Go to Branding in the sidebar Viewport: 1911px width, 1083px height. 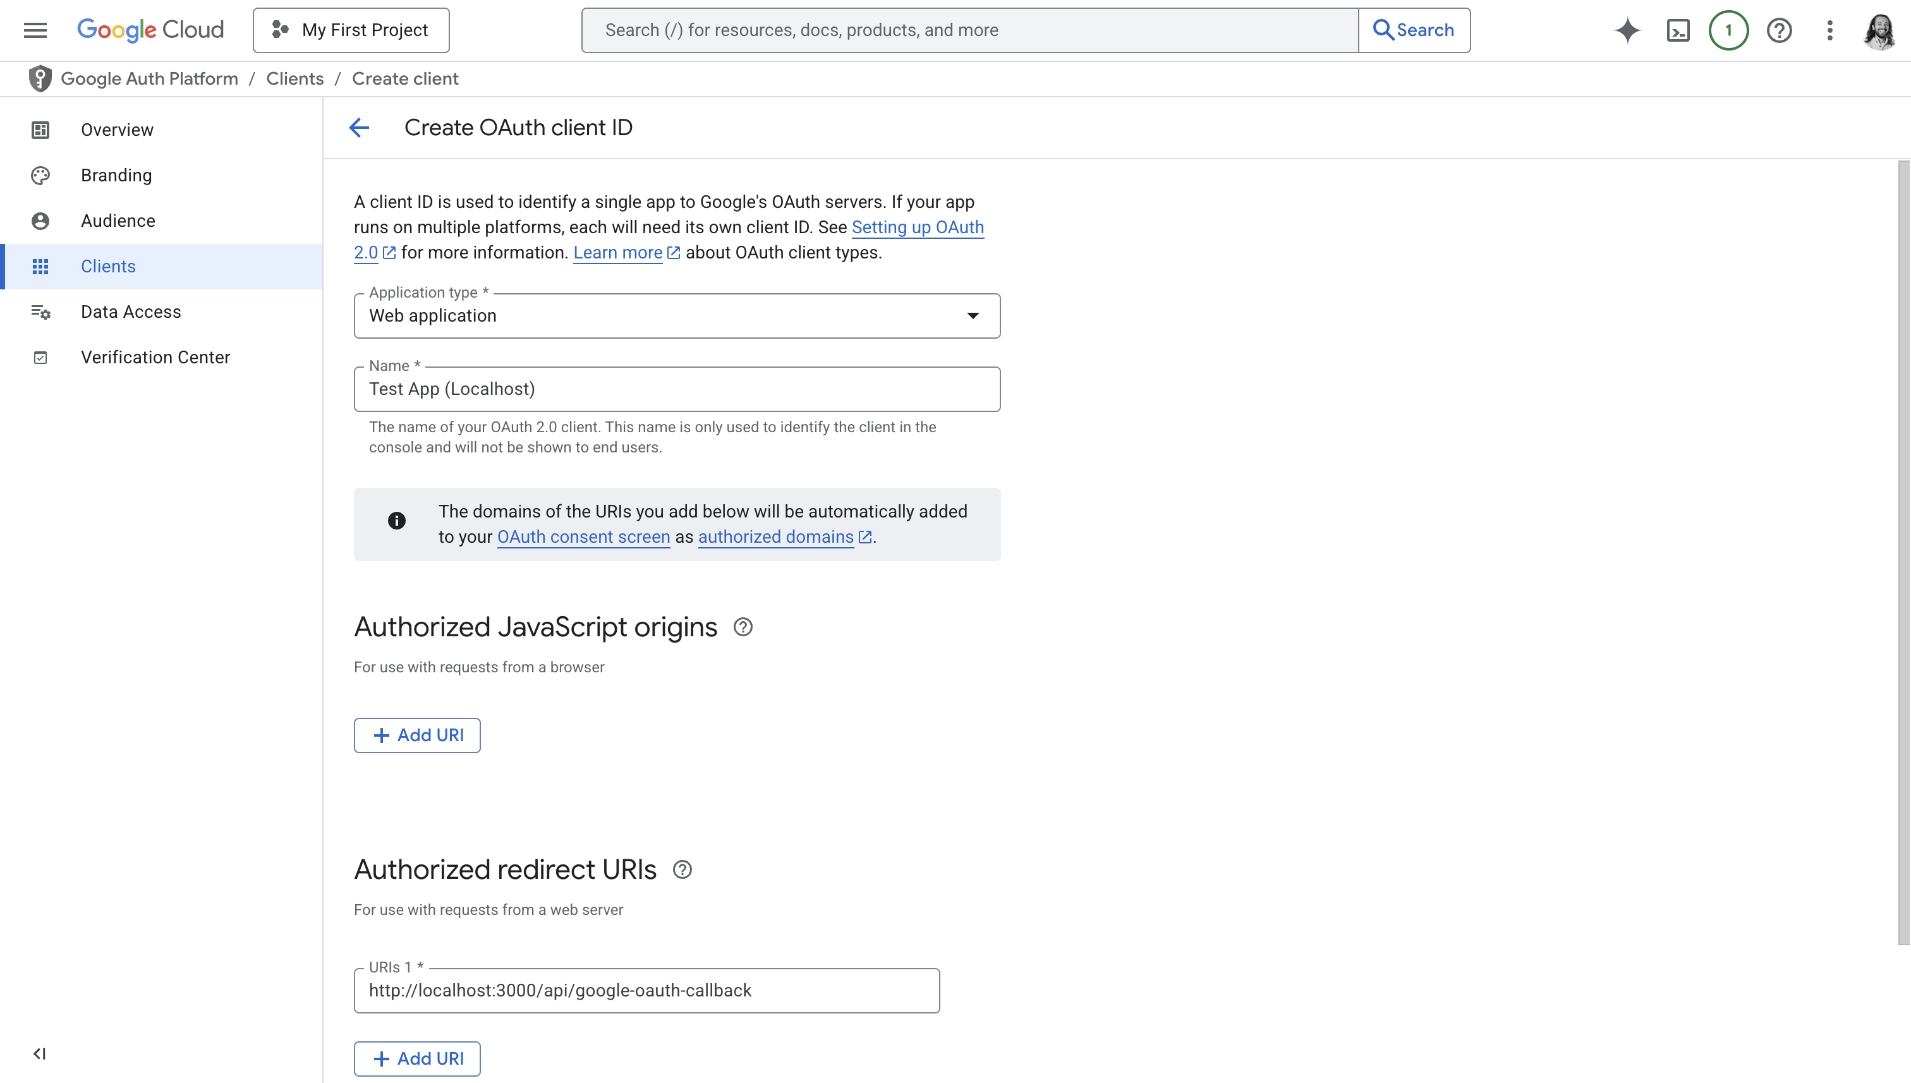pos(116,175)
